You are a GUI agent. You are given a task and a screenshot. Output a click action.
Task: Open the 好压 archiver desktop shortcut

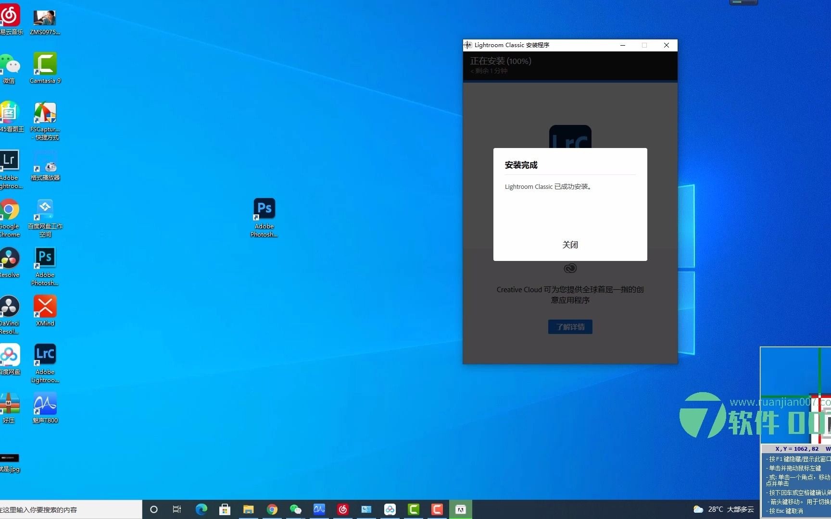pos(10,408)
